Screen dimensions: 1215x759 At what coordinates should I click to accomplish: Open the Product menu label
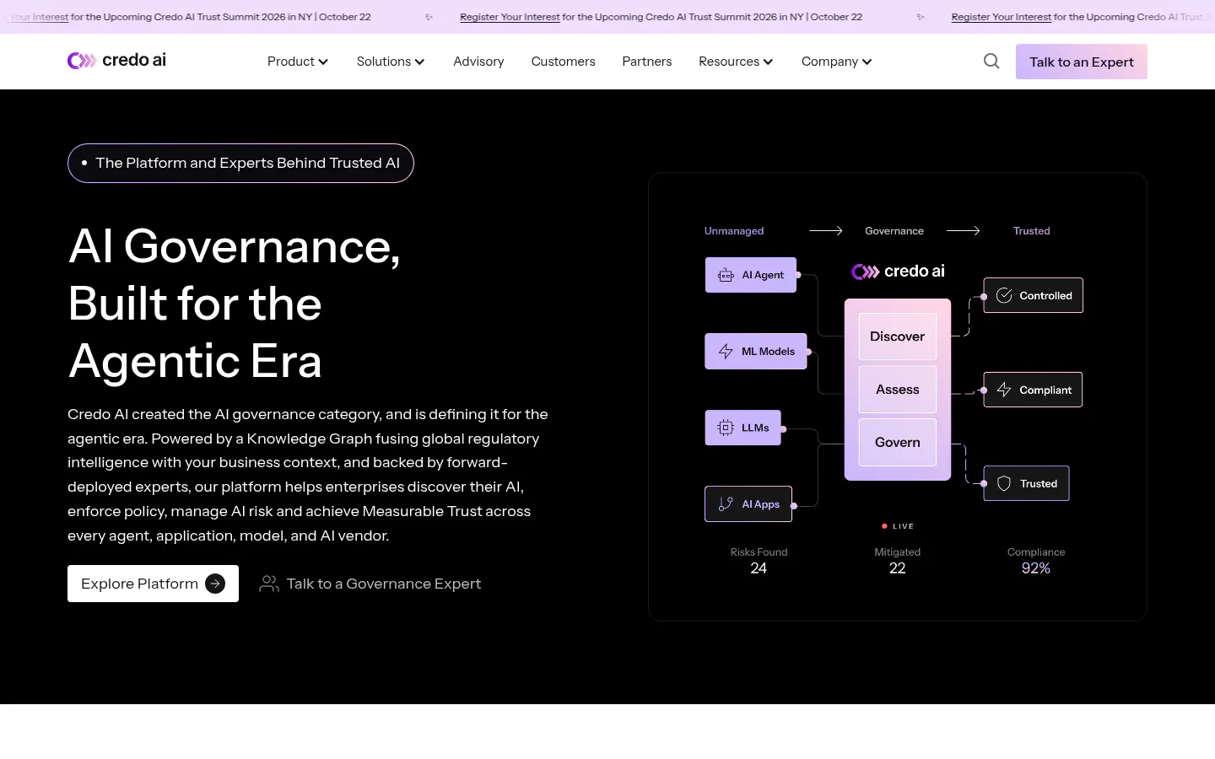[291, 62]
